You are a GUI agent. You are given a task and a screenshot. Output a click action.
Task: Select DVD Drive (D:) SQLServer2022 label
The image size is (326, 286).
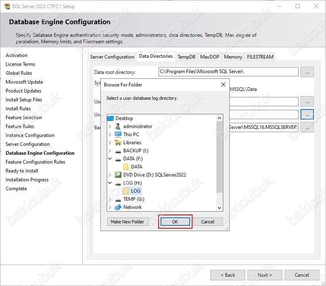tap(155, 175)
